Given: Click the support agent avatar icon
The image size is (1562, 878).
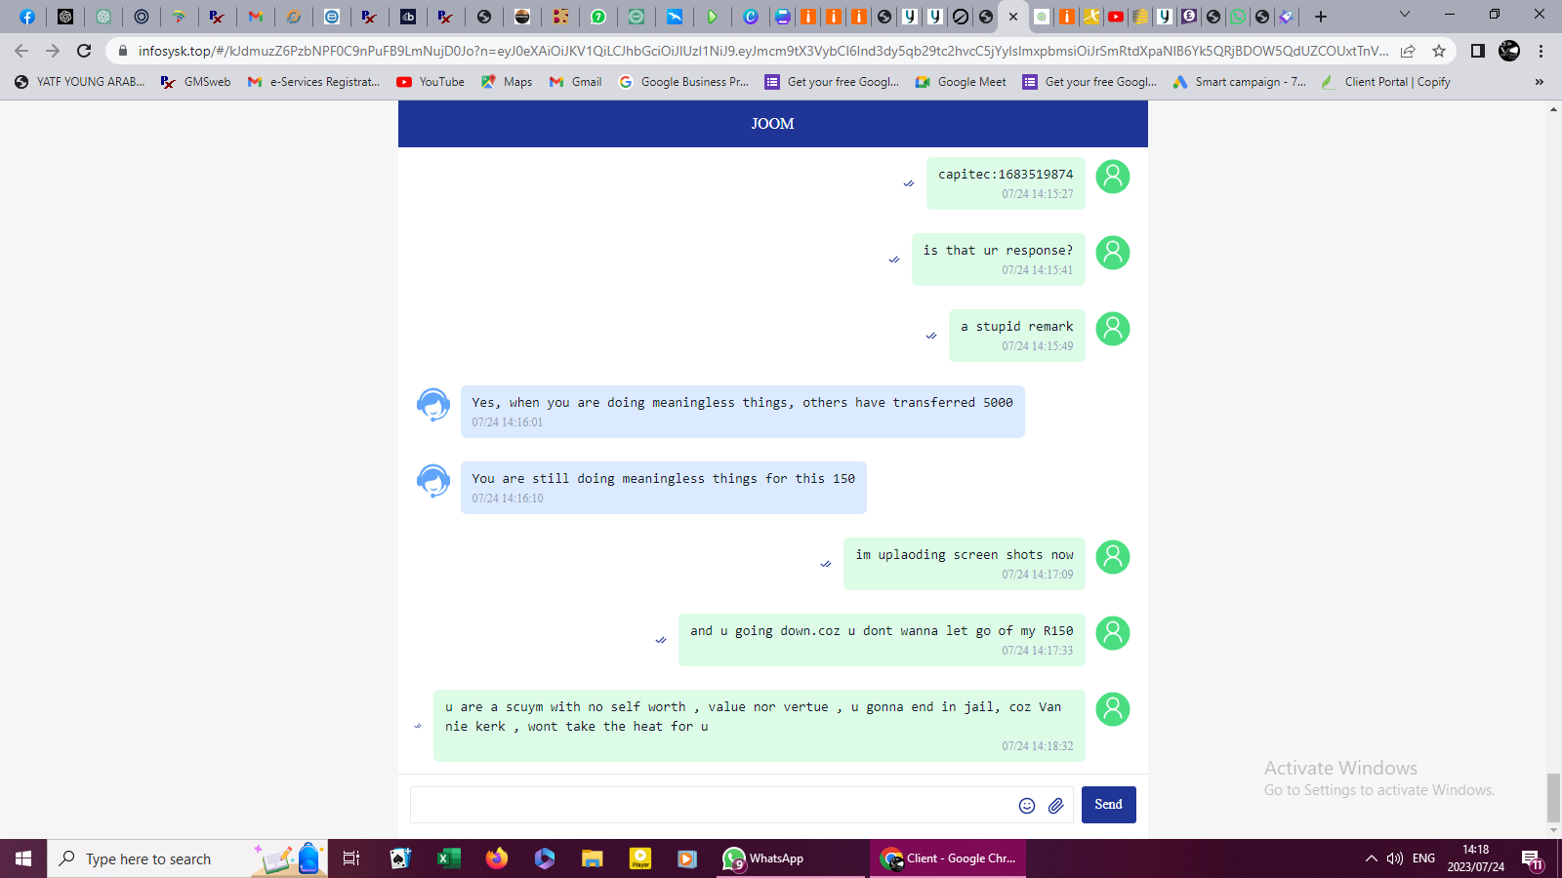Looking at the screenshot, I should click(x=433, y=404).
